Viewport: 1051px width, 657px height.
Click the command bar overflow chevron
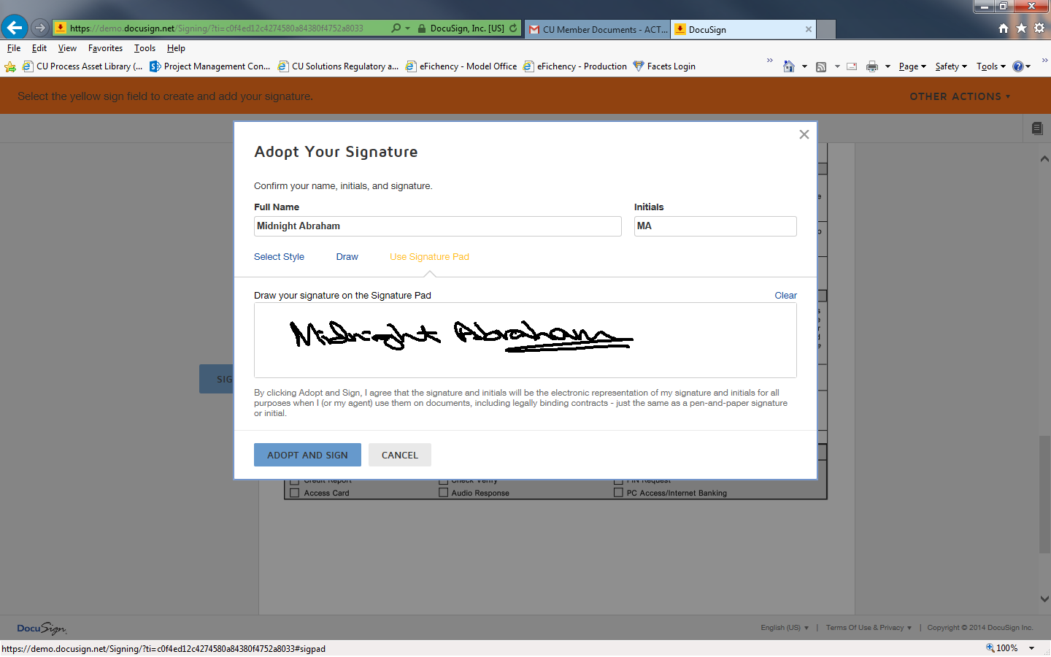pyautogui.click(x=1044, y=61)
